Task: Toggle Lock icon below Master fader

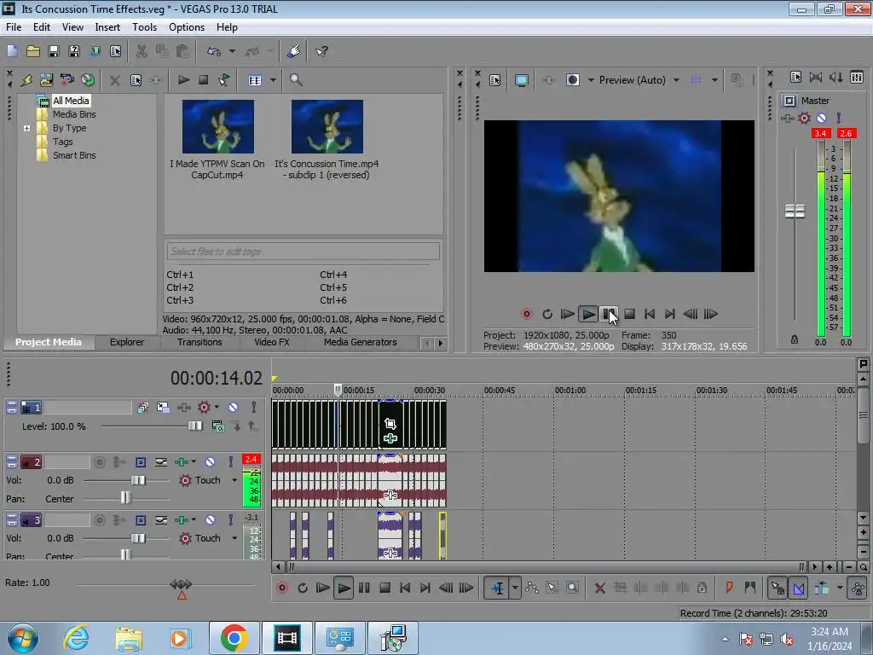Action: pos(795,339)
